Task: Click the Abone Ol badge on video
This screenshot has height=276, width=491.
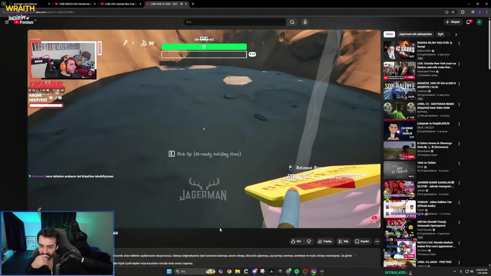Action: (374, 220)
